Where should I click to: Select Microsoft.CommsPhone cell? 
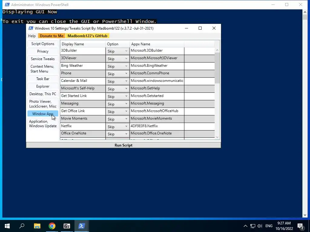[x=157, y=73]
